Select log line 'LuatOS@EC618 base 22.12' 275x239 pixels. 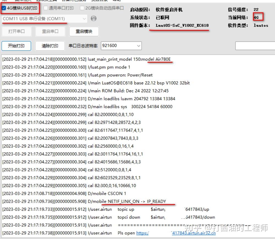point(96,83)
